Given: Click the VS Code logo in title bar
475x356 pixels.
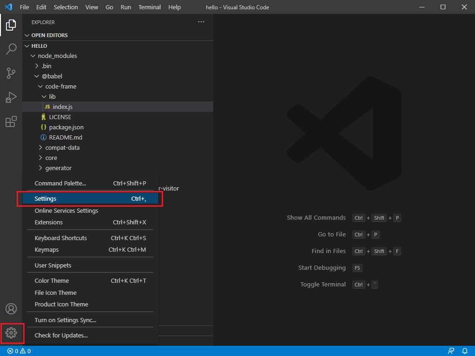Looking at the screenshot, I should tap(8, 7).
